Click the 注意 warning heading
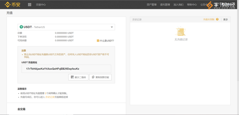 pos(24,50)
